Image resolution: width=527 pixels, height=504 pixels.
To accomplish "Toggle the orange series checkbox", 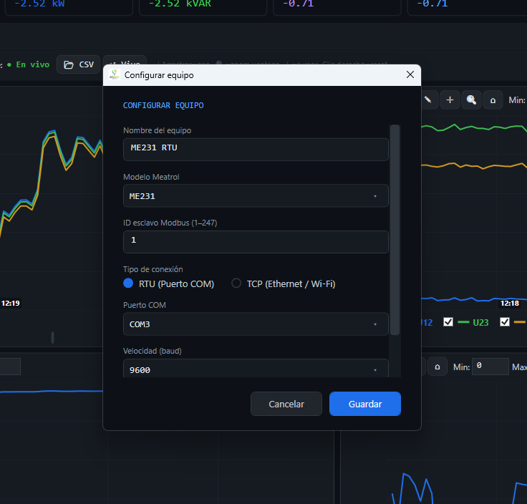I will pos(505,322).
